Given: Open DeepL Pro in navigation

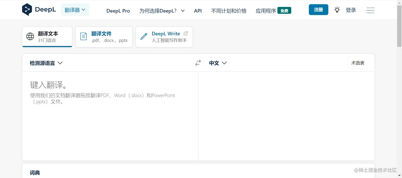Looking at the screenshot, I should tap(118, 11).
